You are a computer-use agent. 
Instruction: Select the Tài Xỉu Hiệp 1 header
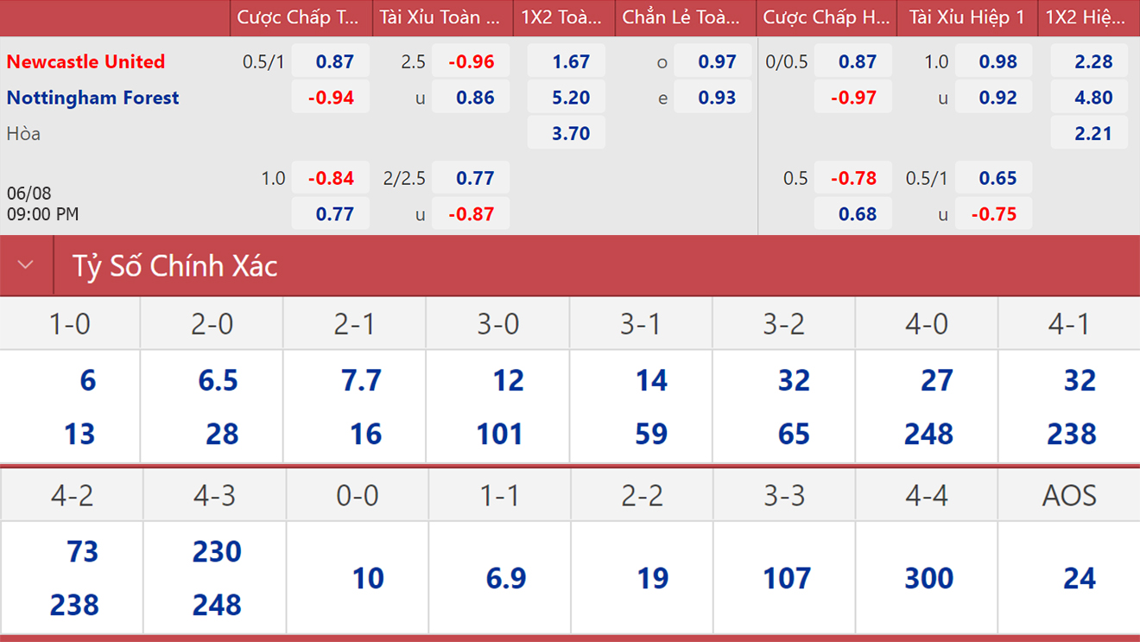[966, 17]
